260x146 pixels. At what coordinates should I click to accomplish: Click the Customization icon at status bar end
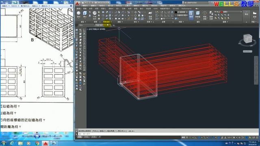(x=257, y=137)
